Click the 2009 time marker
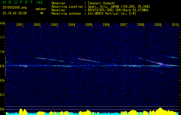The height and width of the screenshot is (115, 181). (x=158, y=25)
